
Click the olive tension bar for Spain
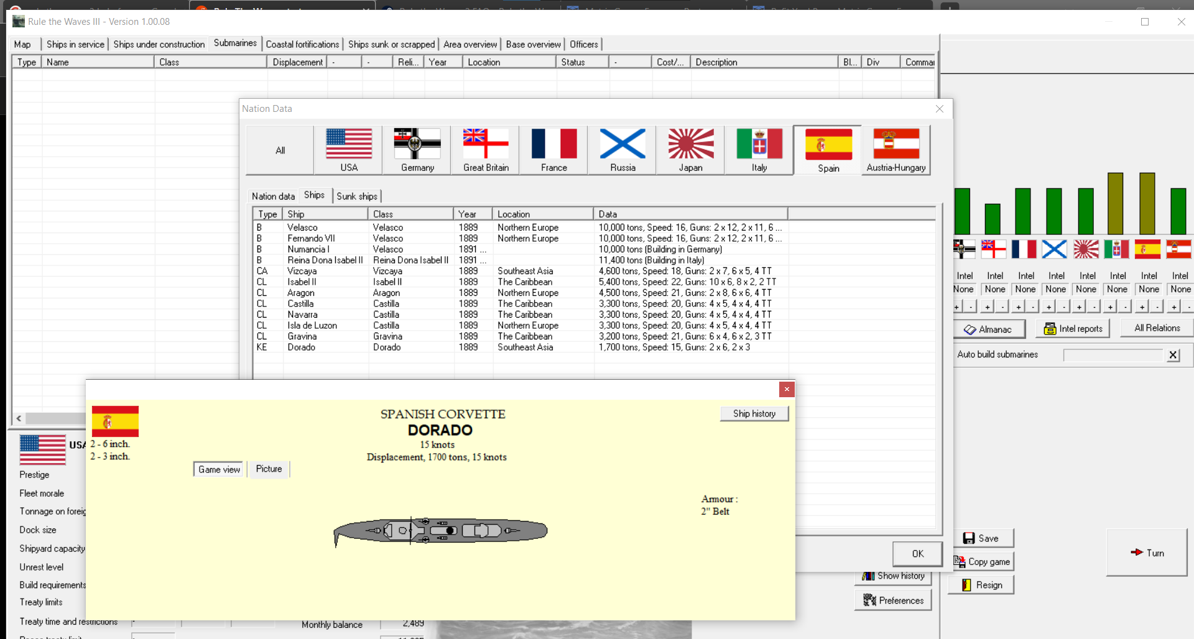click(1147, 203)
